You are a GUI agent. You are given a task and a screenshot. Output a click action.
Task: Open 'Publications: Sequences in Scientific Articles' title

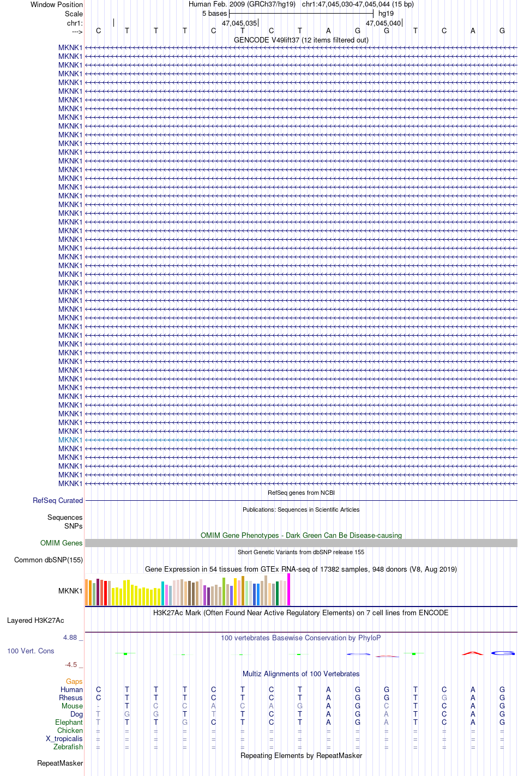(x=301, y=510)
